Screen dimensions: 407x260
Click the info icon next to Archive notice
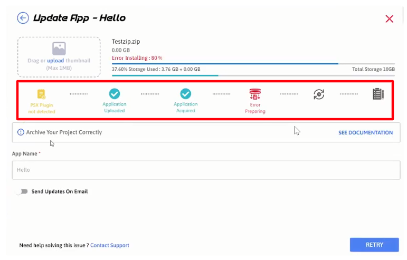[x=21, y=132]
